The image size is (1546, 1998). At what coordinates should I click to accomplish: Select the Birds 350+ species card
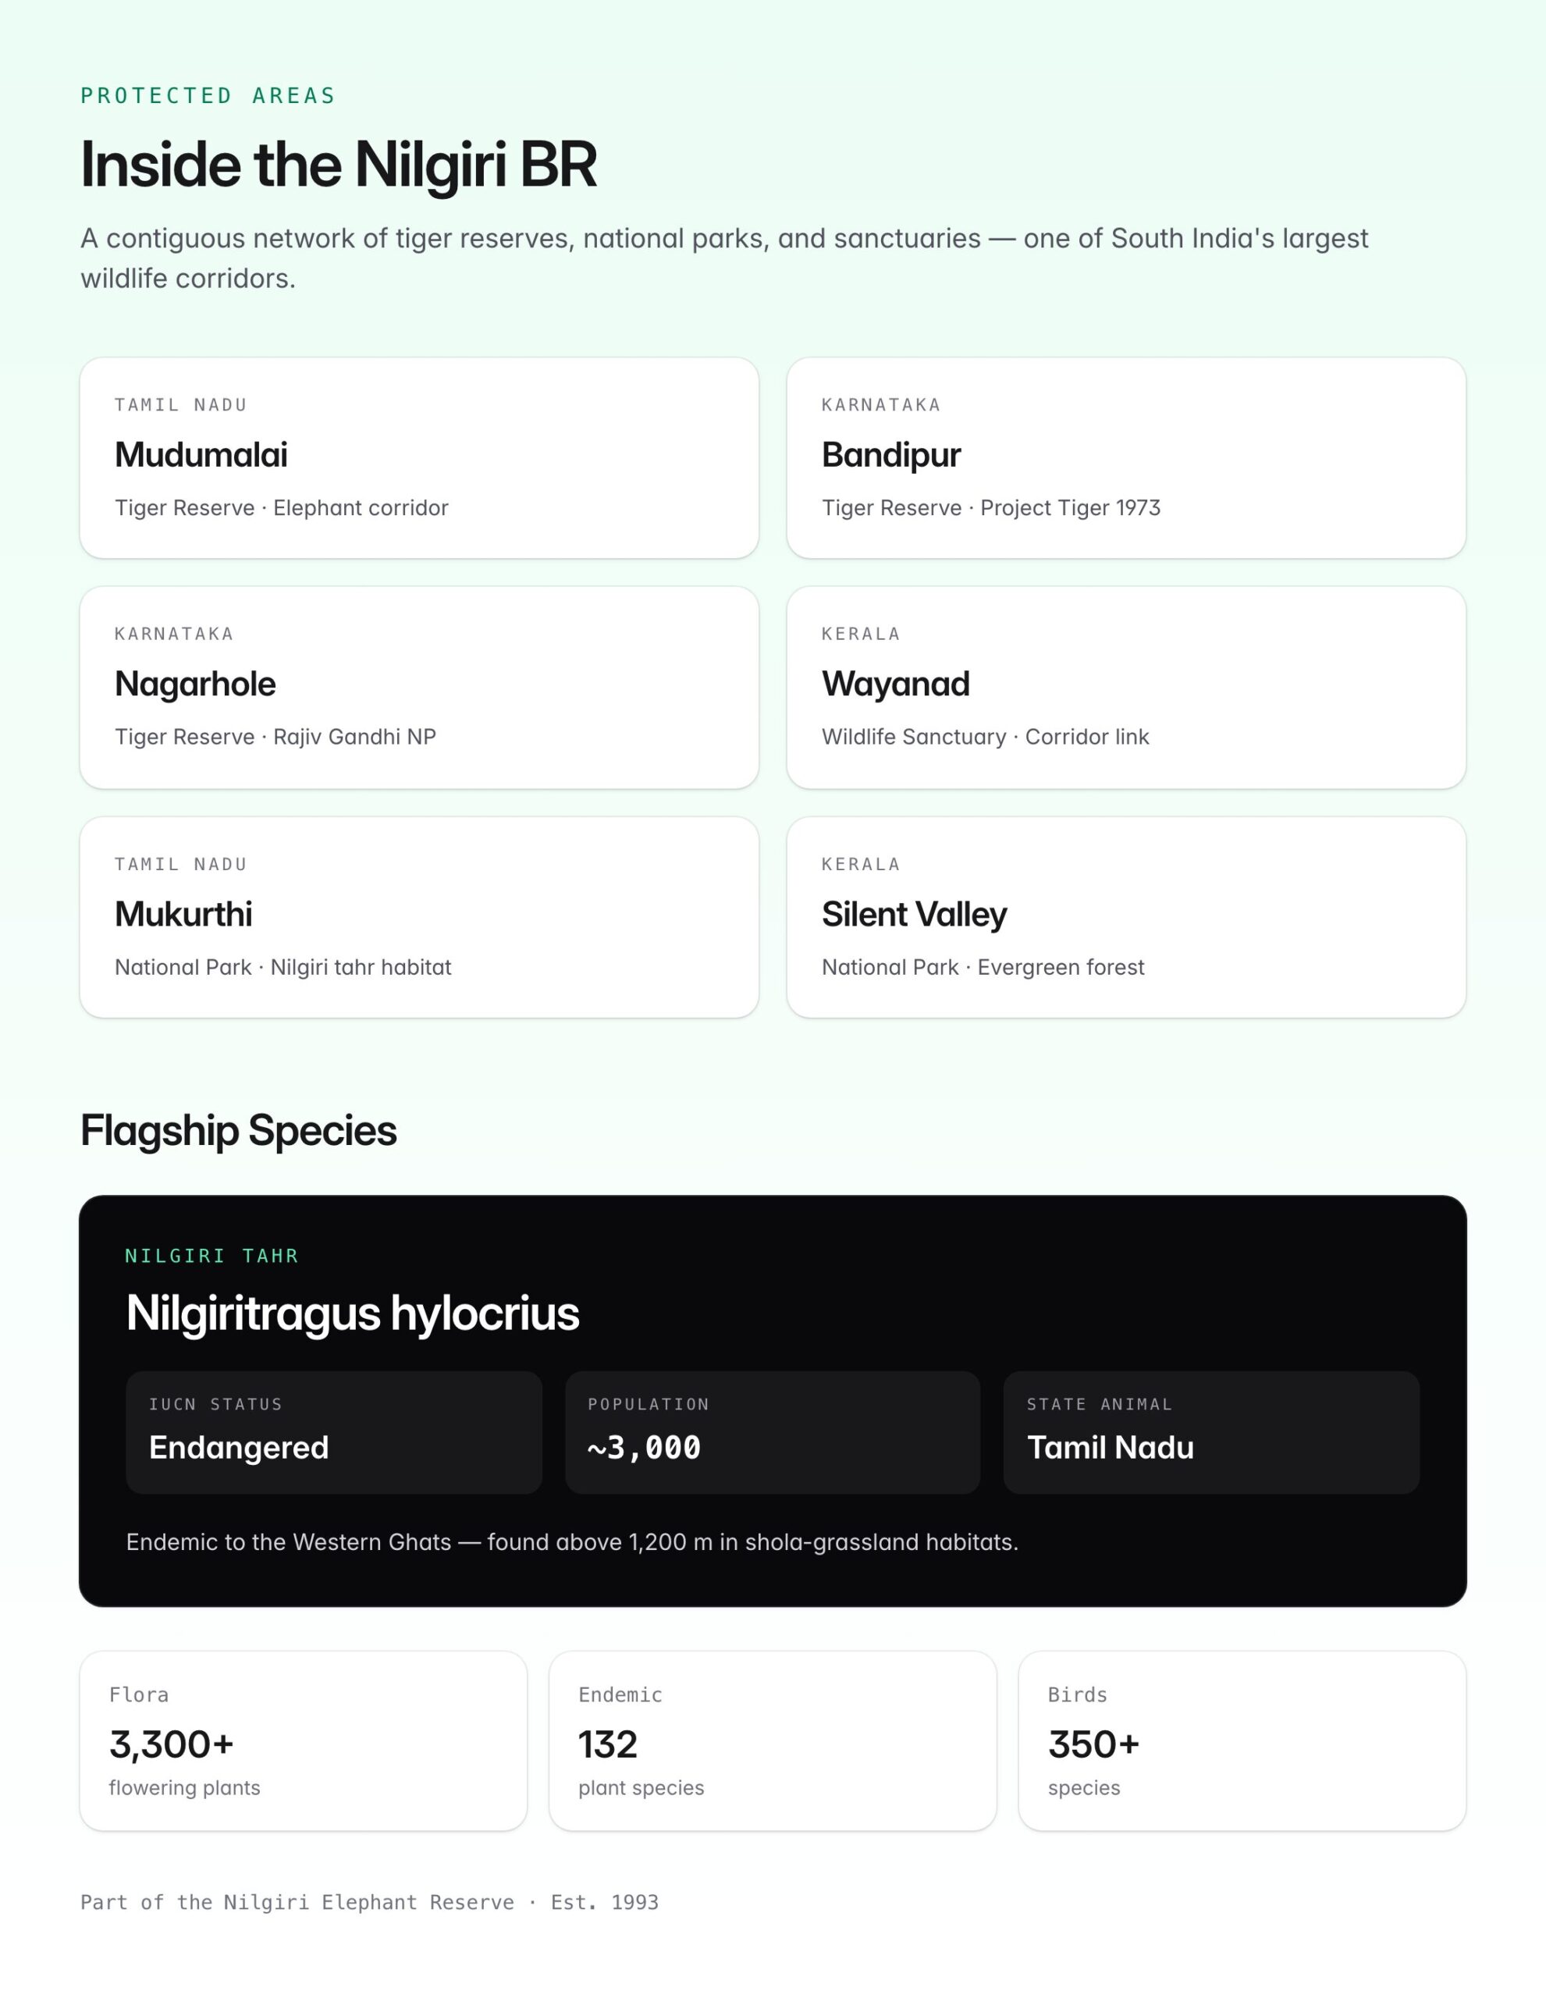(1242, 1740)
